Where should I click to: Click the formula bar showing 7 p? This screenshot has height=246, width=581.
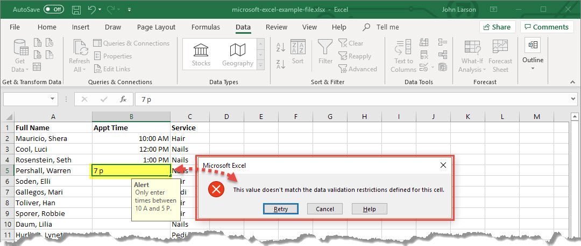[350, 99]
